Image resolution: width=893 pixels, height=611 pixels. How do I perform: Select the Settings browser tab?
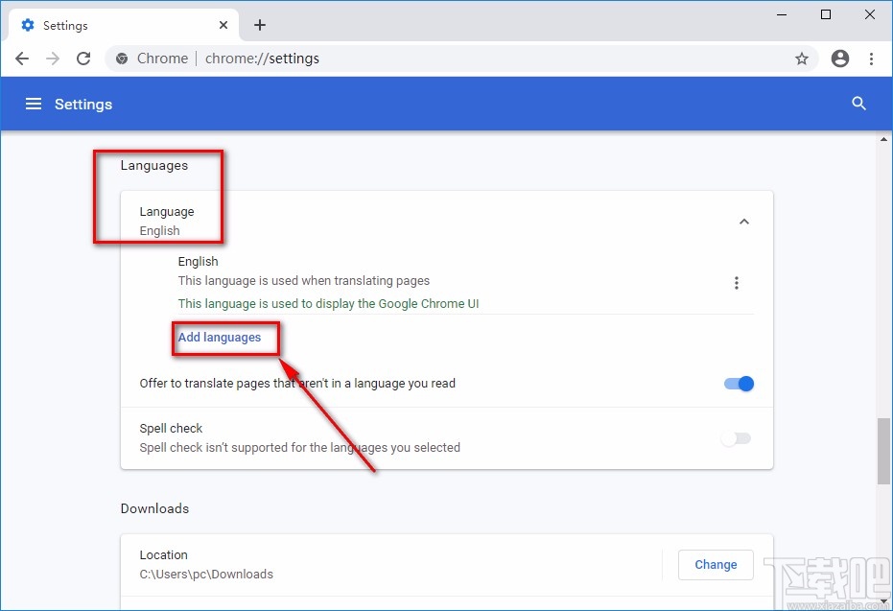[x=124, y=25]
